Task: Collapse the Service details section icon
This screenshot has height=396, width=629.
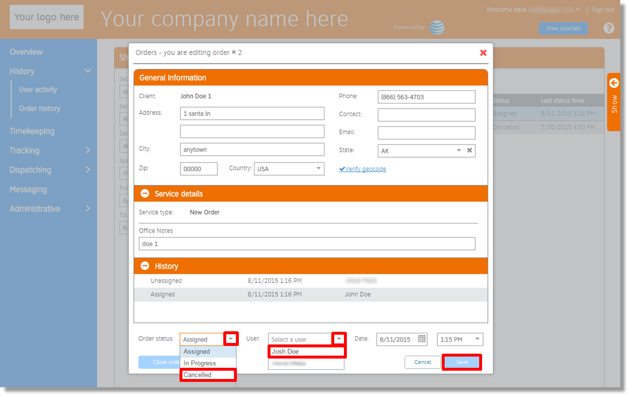Action: tap(144, 193)
